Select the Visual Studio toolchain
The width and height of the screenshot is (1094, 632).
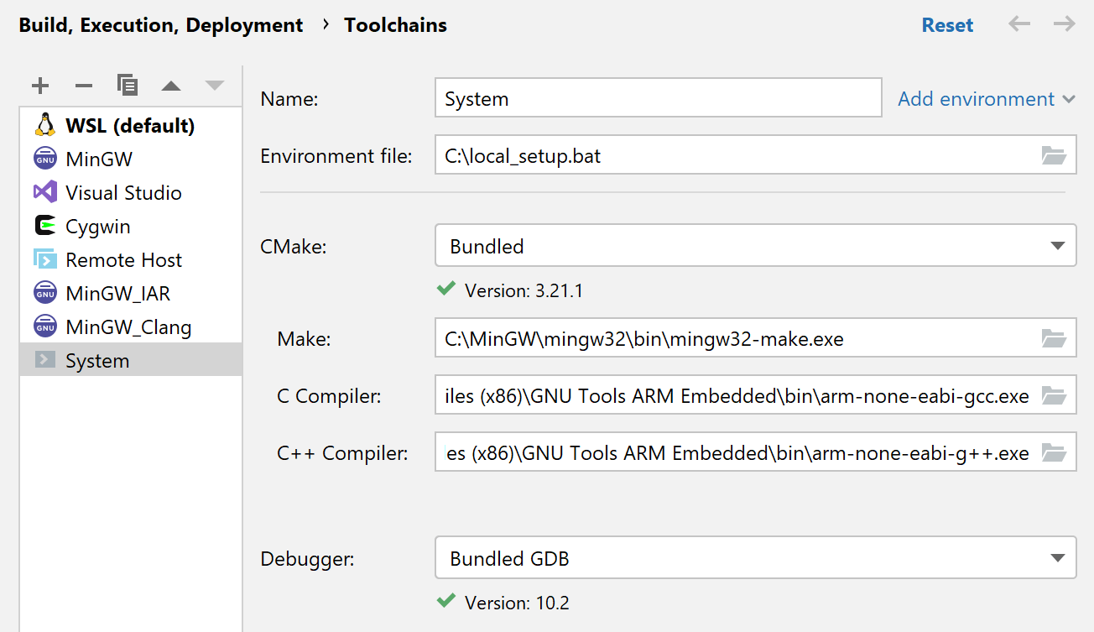point(122,192)
